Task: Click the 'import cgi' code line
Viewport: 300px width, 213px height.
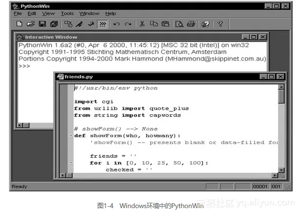Action: point(94,102)
